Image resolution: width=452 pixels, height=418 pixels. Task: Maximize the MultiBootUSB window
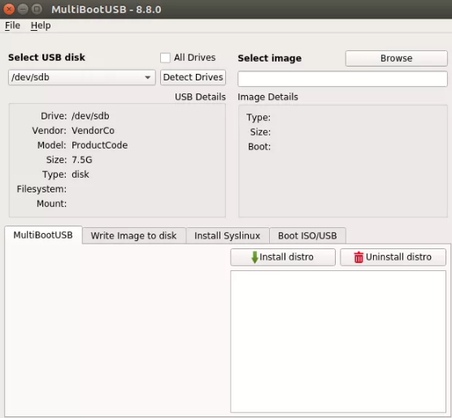pyautogui.click(x=37, y=9)
